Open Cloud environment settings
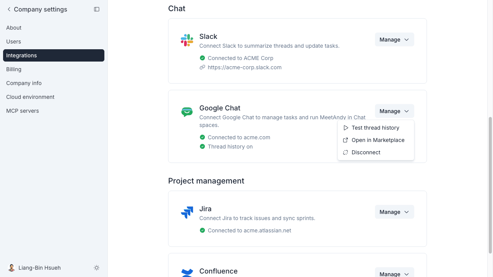Image resolution: width=493 pixels, height=277 pixels. (54, 97)
